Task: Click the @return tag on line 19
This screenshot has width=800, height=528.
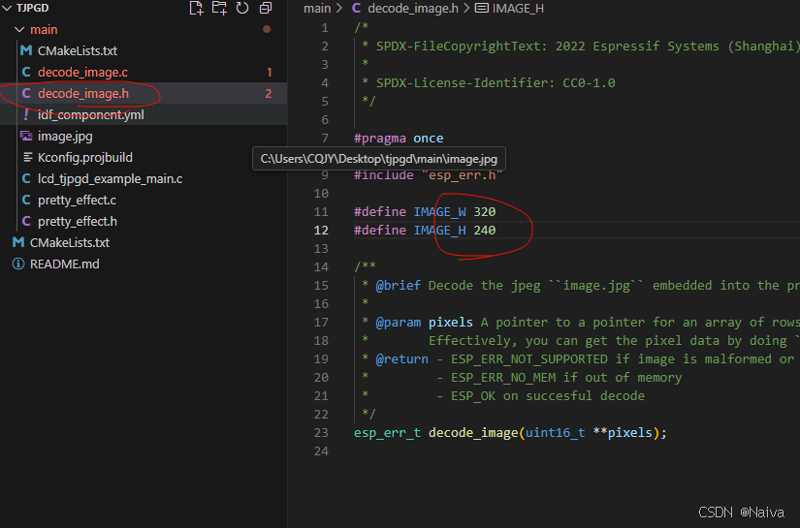Action: tap(402, 359)
